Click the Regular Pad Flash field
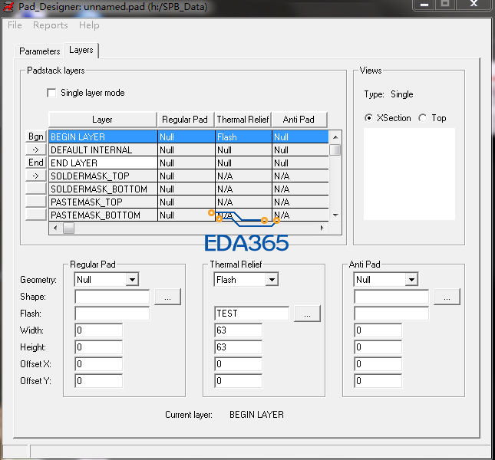 tap(112, 314)
